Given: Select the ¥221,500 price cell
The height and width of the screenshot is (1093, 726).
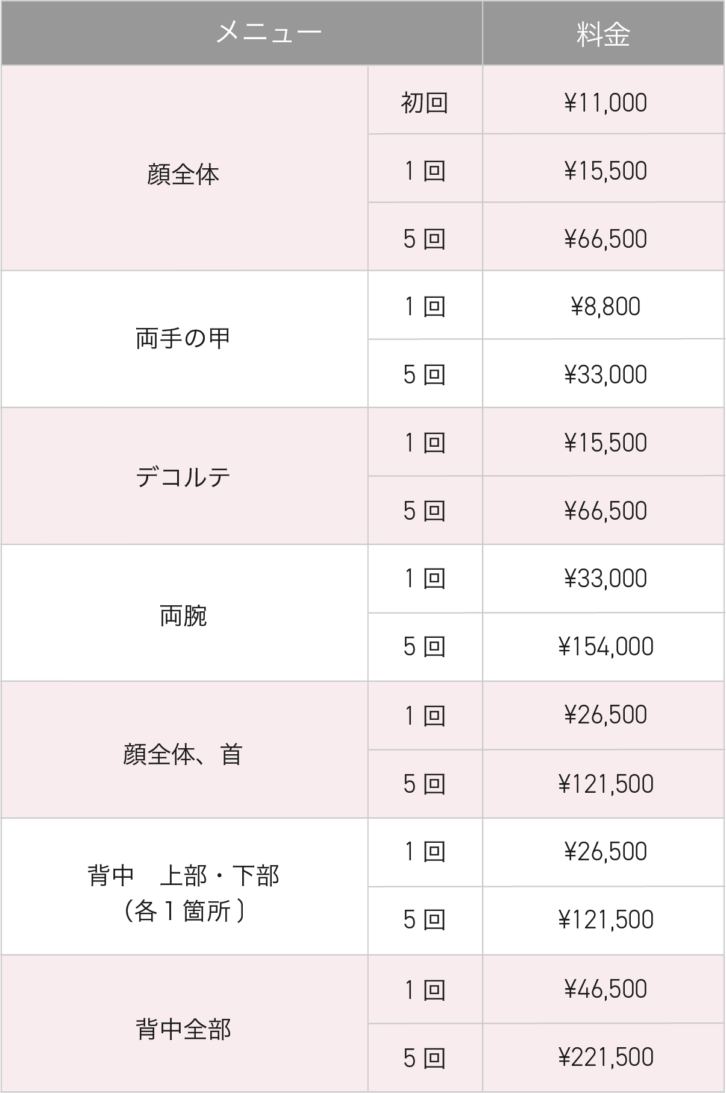Looking at the screenshot, I should point(605,1057).
